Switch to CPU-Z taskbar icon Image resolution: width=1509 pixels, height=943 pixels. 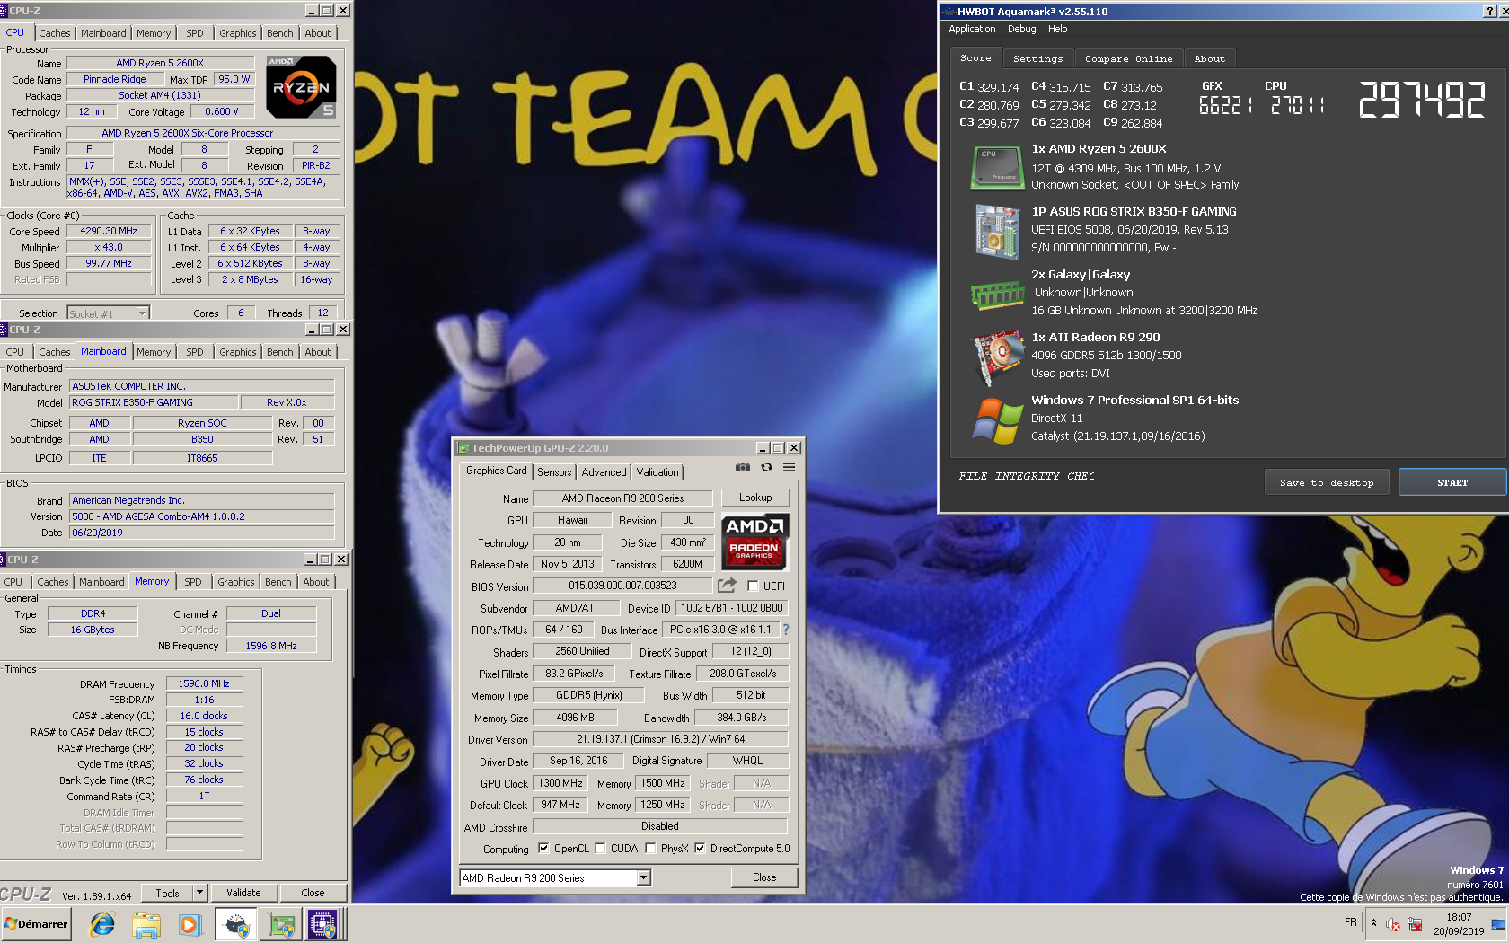click(322, 924)
